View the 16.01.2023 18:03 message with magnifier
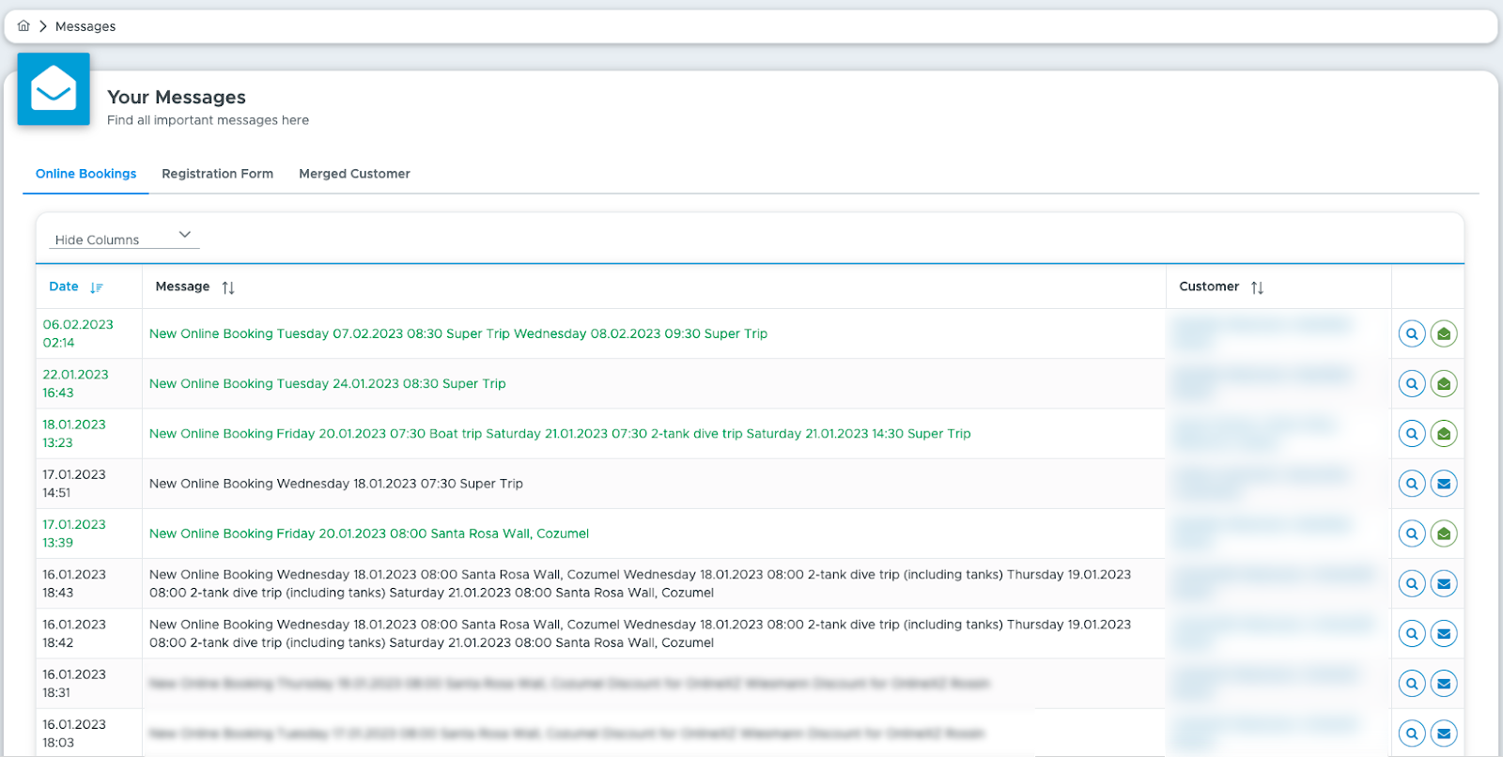1503x757 pixels. [1412, 734]
